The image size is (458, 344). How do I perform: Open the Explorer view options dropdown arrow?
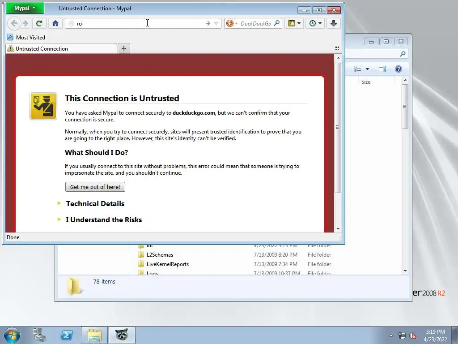point(368,69)
